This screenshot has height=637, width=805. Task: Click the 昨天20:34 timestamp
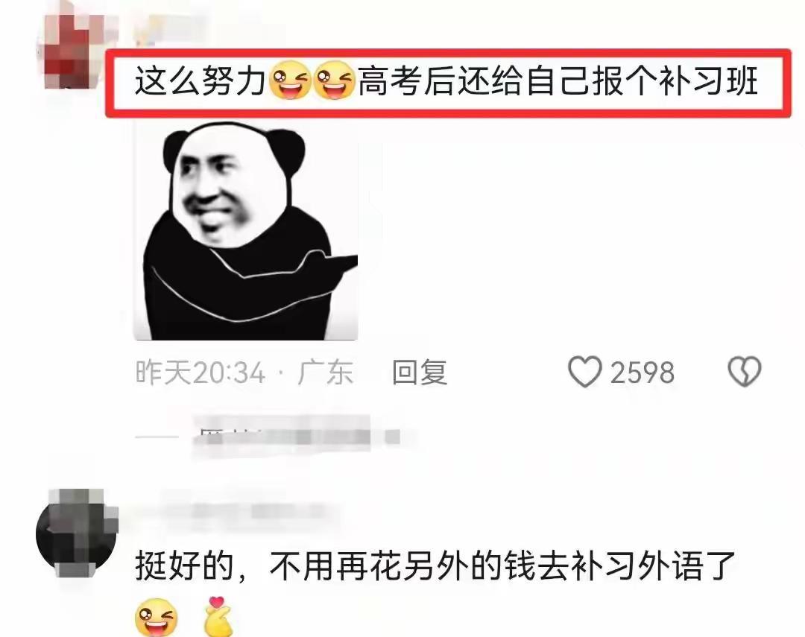point(201,373)
